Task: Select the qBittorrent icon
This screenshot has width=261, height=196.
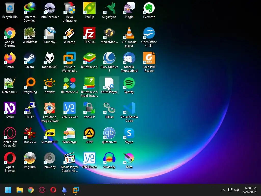Action: click(x=109, y=133)
